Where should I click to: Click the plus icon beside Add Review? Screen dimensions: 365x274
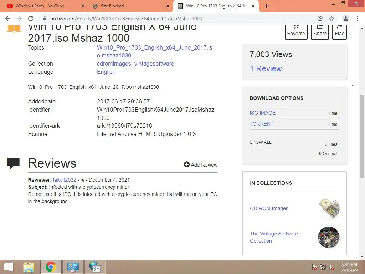[x=187, y=164]
